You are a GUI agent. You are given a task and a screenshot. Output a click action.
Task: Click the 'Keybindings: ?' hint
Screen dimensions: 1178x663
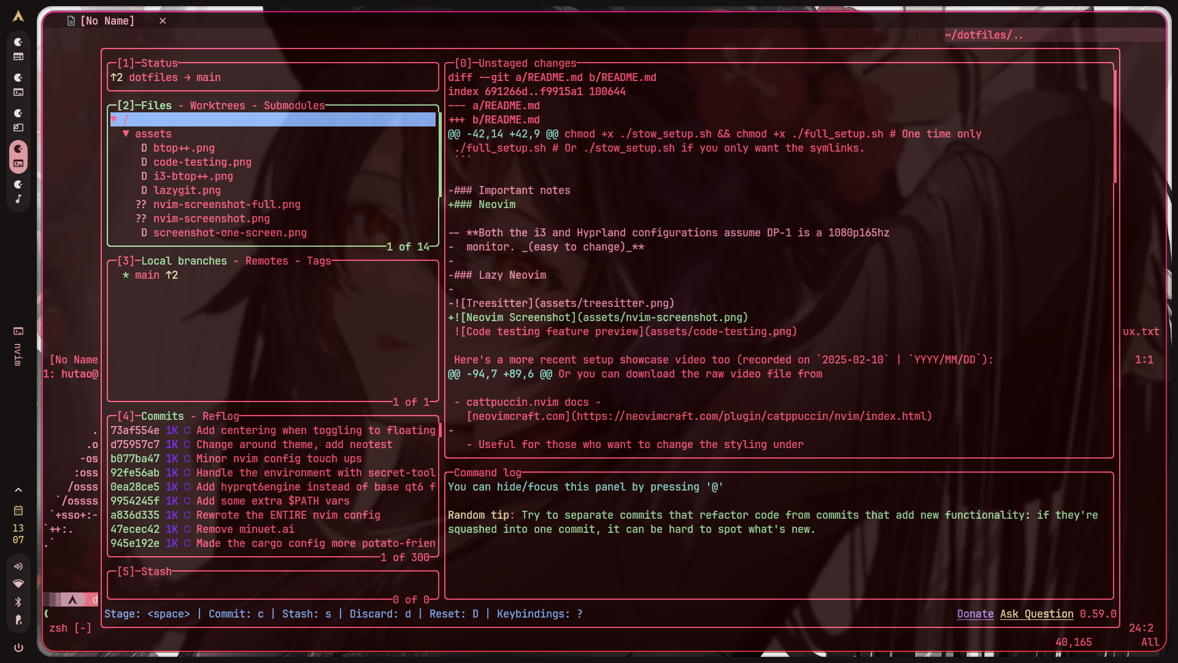[540, 614]
